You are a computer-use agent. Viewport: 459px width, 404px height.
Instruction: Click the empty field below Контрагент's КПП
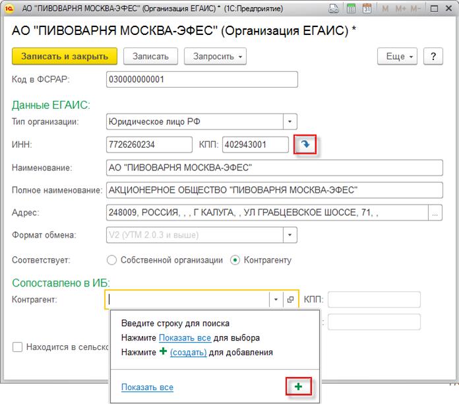374,322
